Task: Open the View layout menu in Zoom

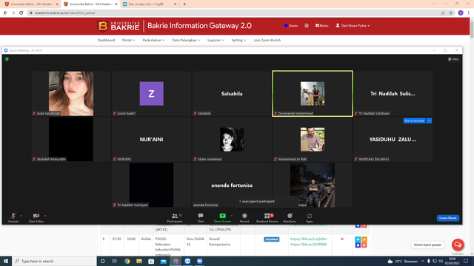Action: [x=453, y=59]
